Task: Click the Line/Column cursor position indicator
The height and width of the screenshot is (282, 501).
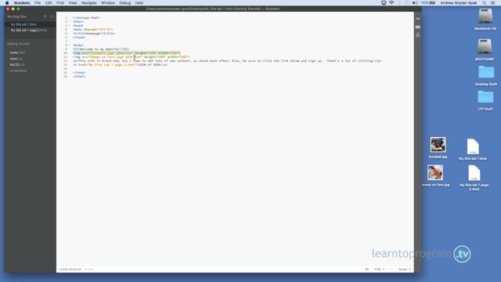Action: point(70,269)
